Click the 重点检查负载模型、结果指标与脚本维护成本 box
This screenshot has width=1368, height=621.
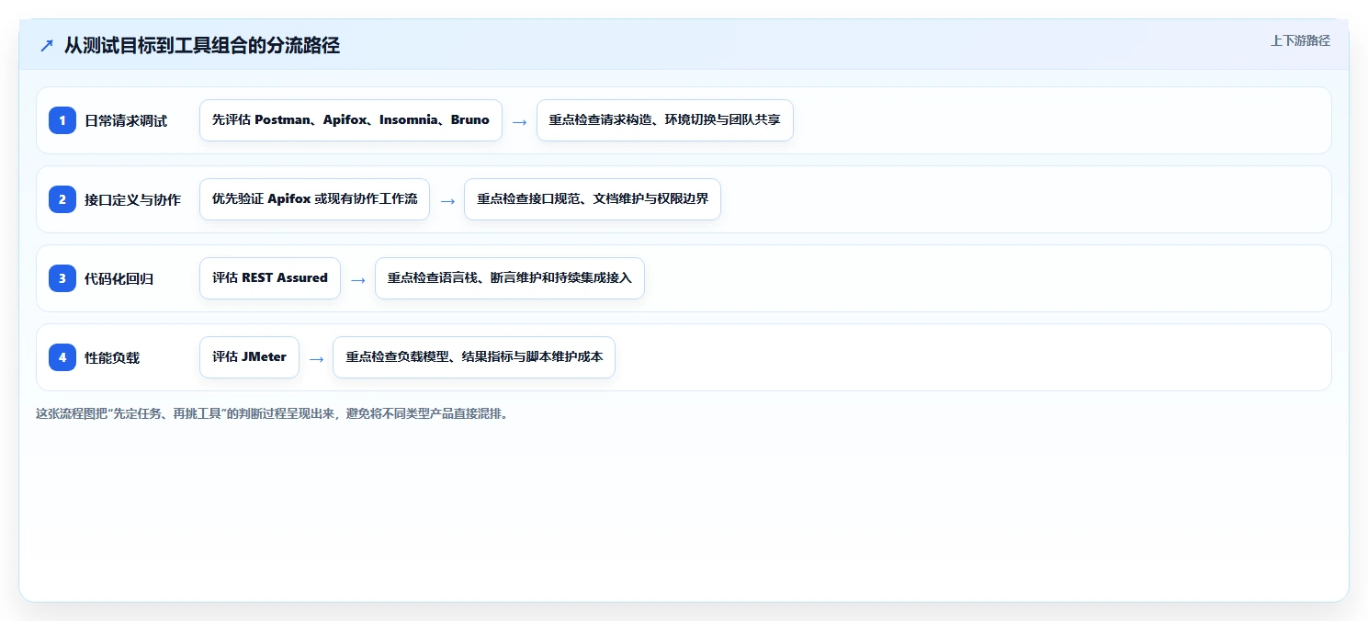pyautogui.click(x=474, y=357)
